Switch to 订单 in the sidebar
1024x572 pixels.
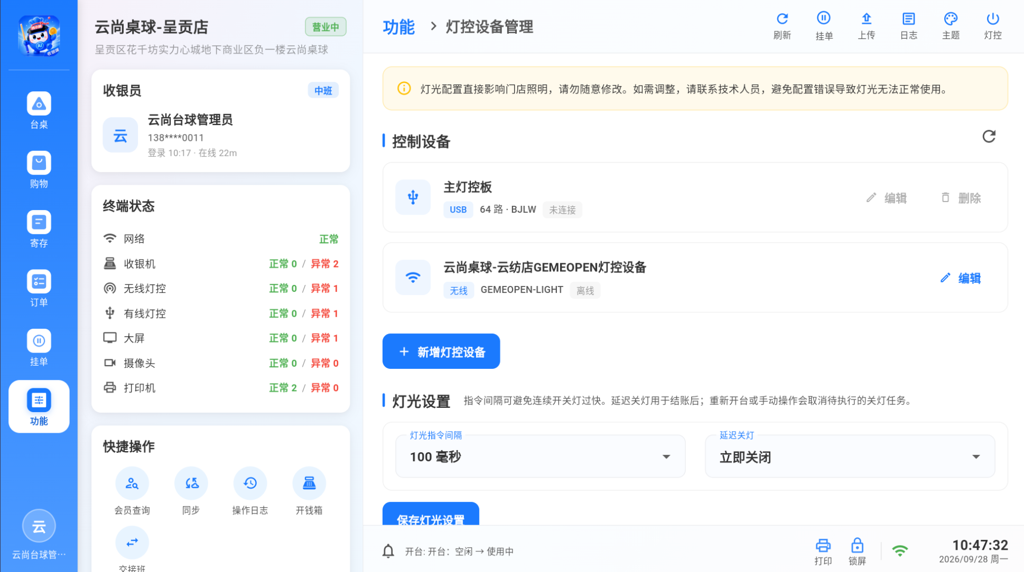click(39, 288)
